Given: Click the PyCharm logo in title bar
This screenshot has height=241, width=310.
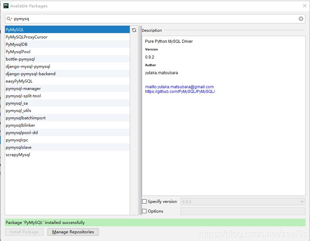Looking at the screenshot, I should [x=5, y=5].
